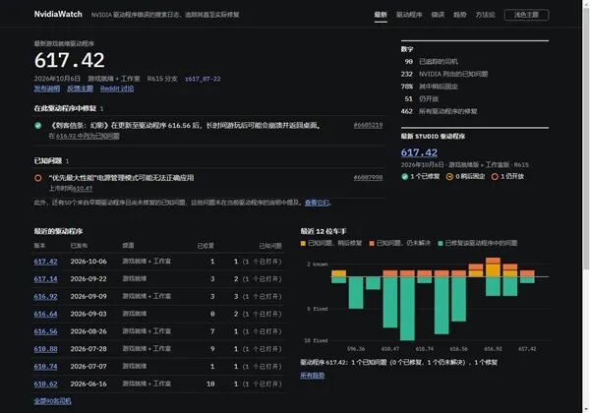Open issue link #6687998
Image resolution: width=590 pixels, height=413 pixels.
coord(368,178)
